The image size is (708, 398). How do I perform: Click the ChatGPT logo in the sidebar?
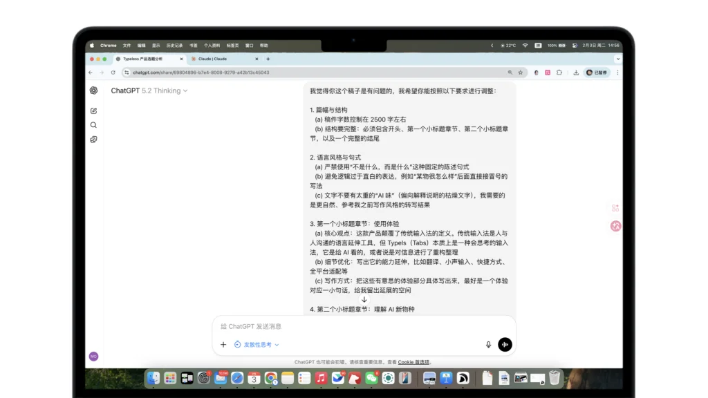pyautogui.click(x=93, y=91)
